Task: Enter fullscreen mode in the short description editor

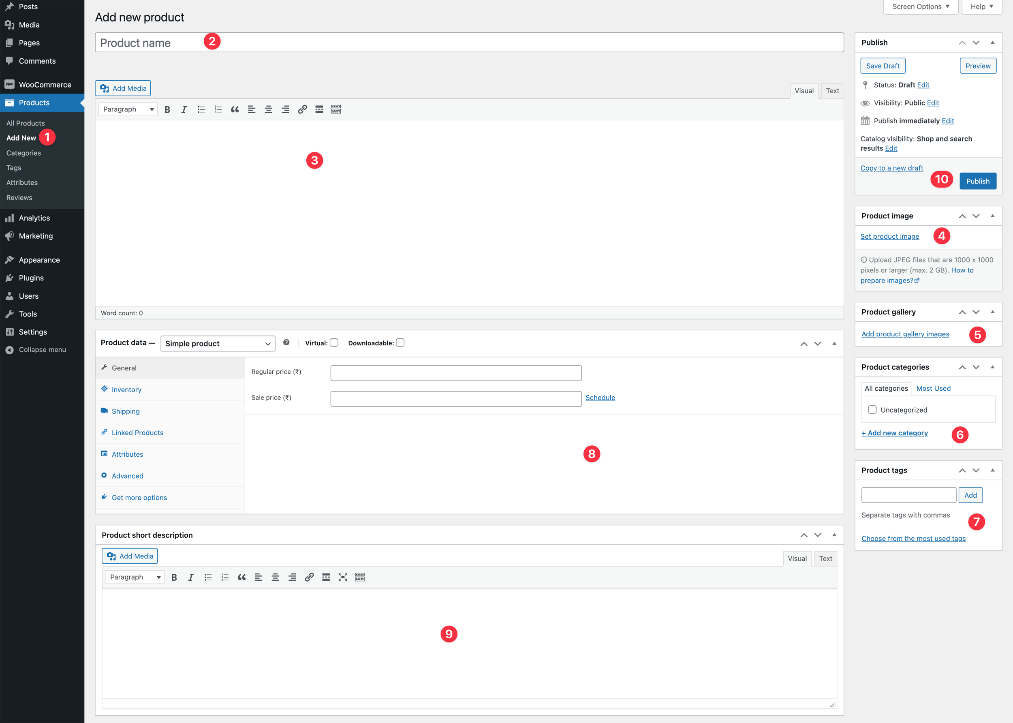Action: [343, 577]
